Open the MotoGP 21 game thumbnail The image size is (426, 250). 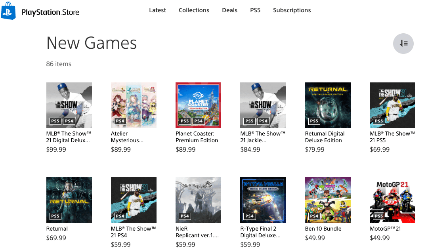tap(392, 200)
